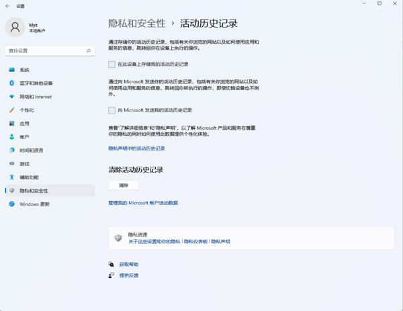Click the Windows 更新 sync icon
This screenshot has width=403, height=311.
tap(11, 204)
